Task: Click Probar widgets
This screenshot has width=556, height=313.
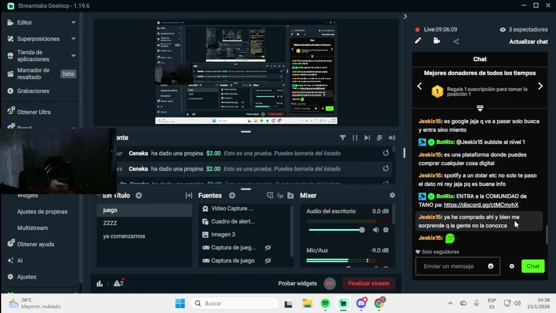Action: click(x=298, y=283)
